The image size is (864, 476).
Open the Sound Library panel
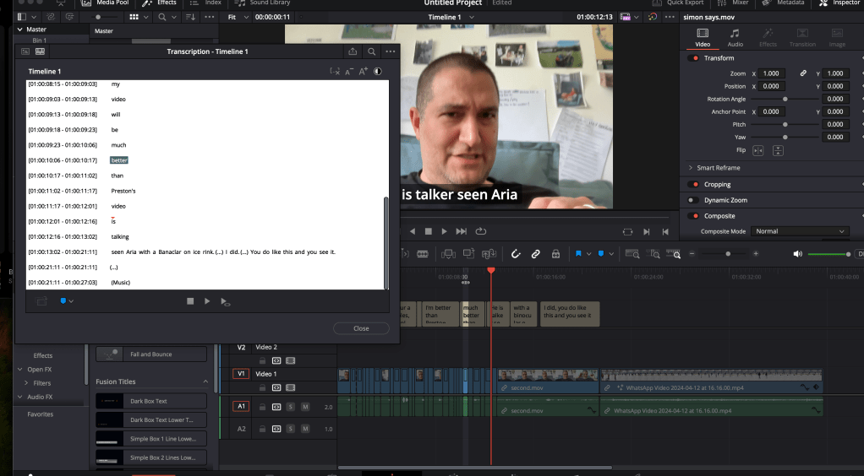pos(262,3)
